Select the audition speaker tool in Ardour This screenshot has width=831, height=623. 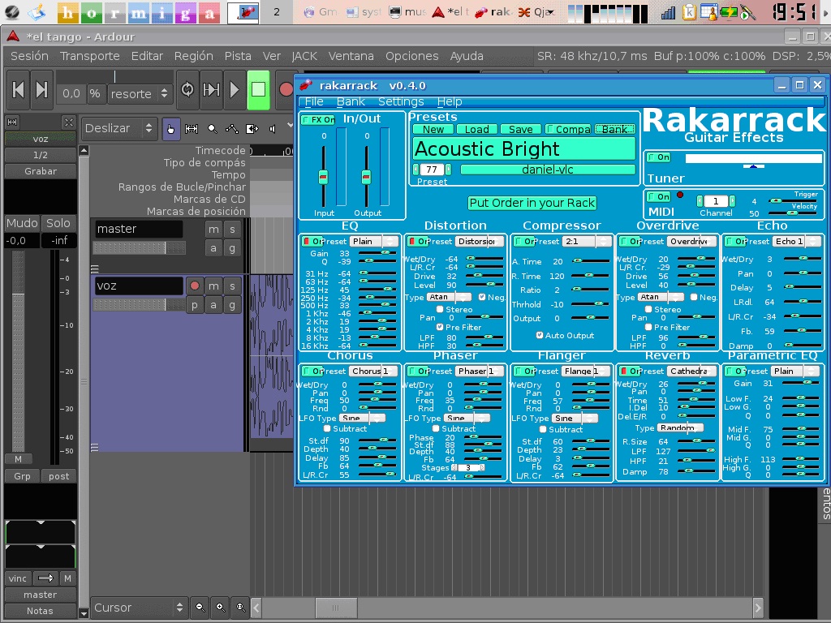273,129
